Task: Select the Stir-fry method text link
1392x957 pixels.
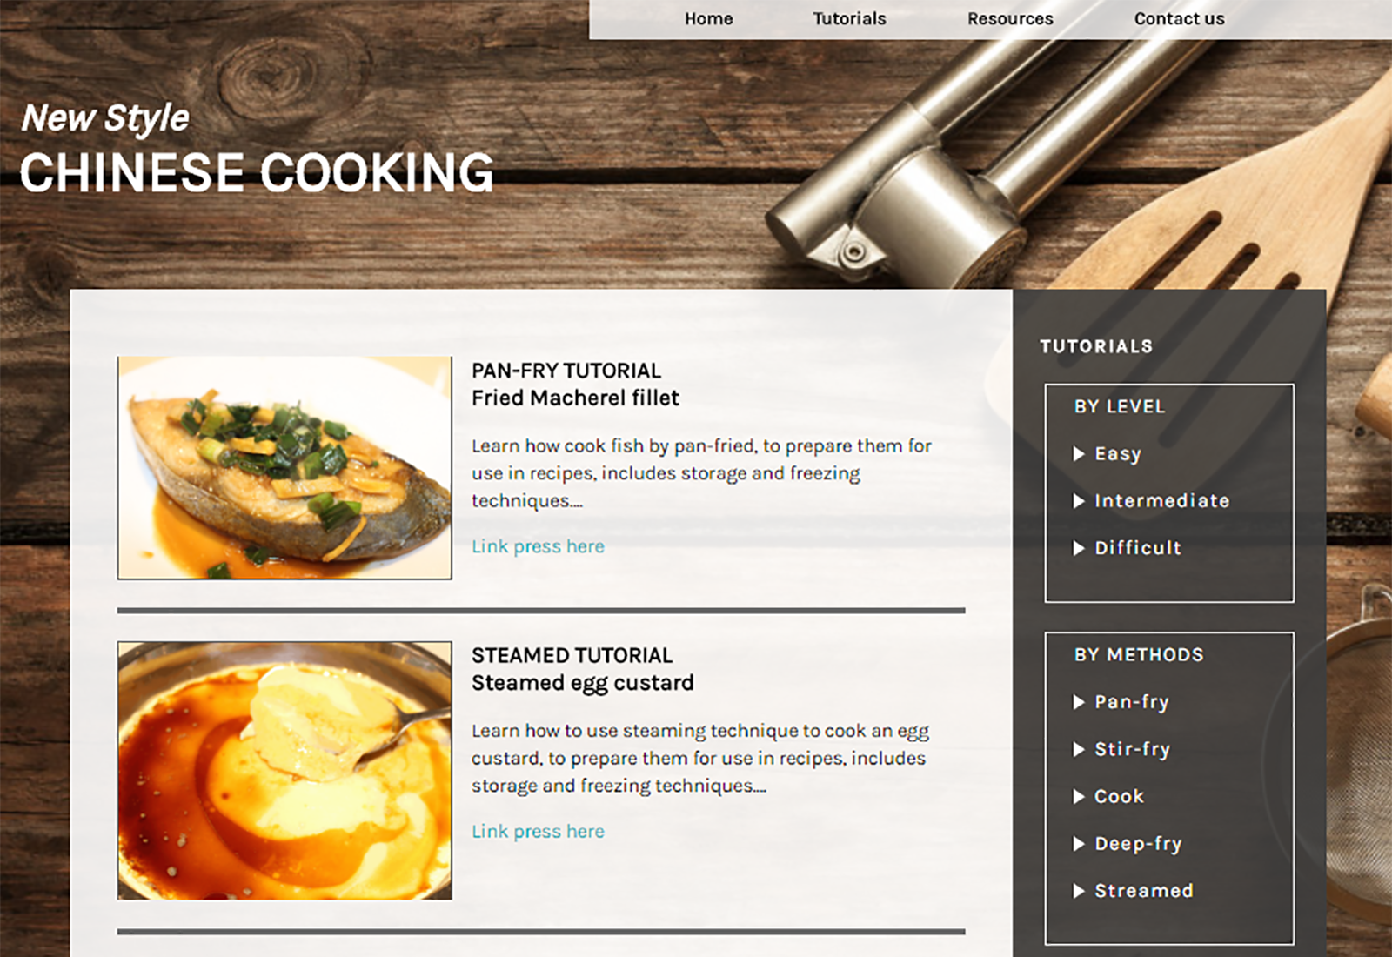Action: [x=1132, y=749]
